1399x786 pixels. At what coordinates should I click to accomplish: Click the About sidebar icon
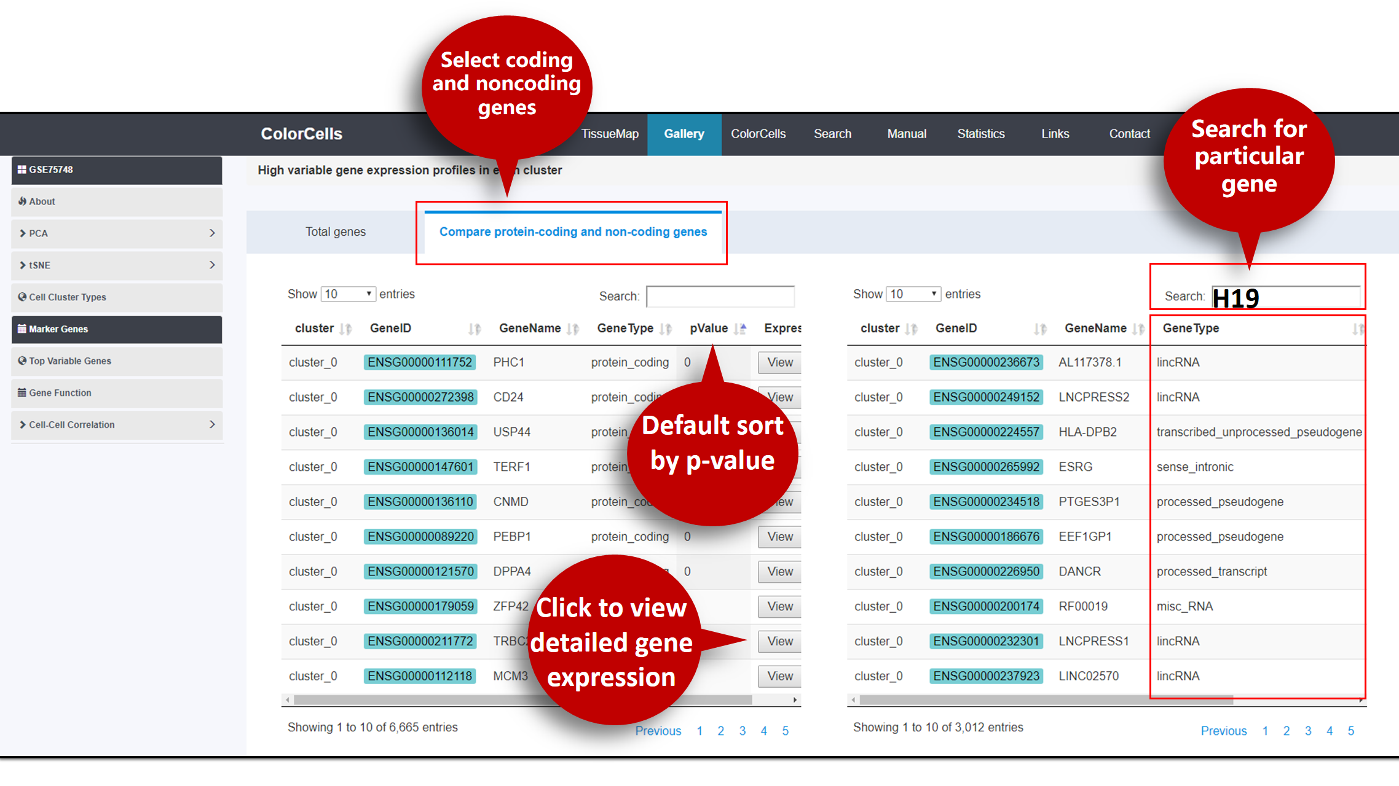22,201
